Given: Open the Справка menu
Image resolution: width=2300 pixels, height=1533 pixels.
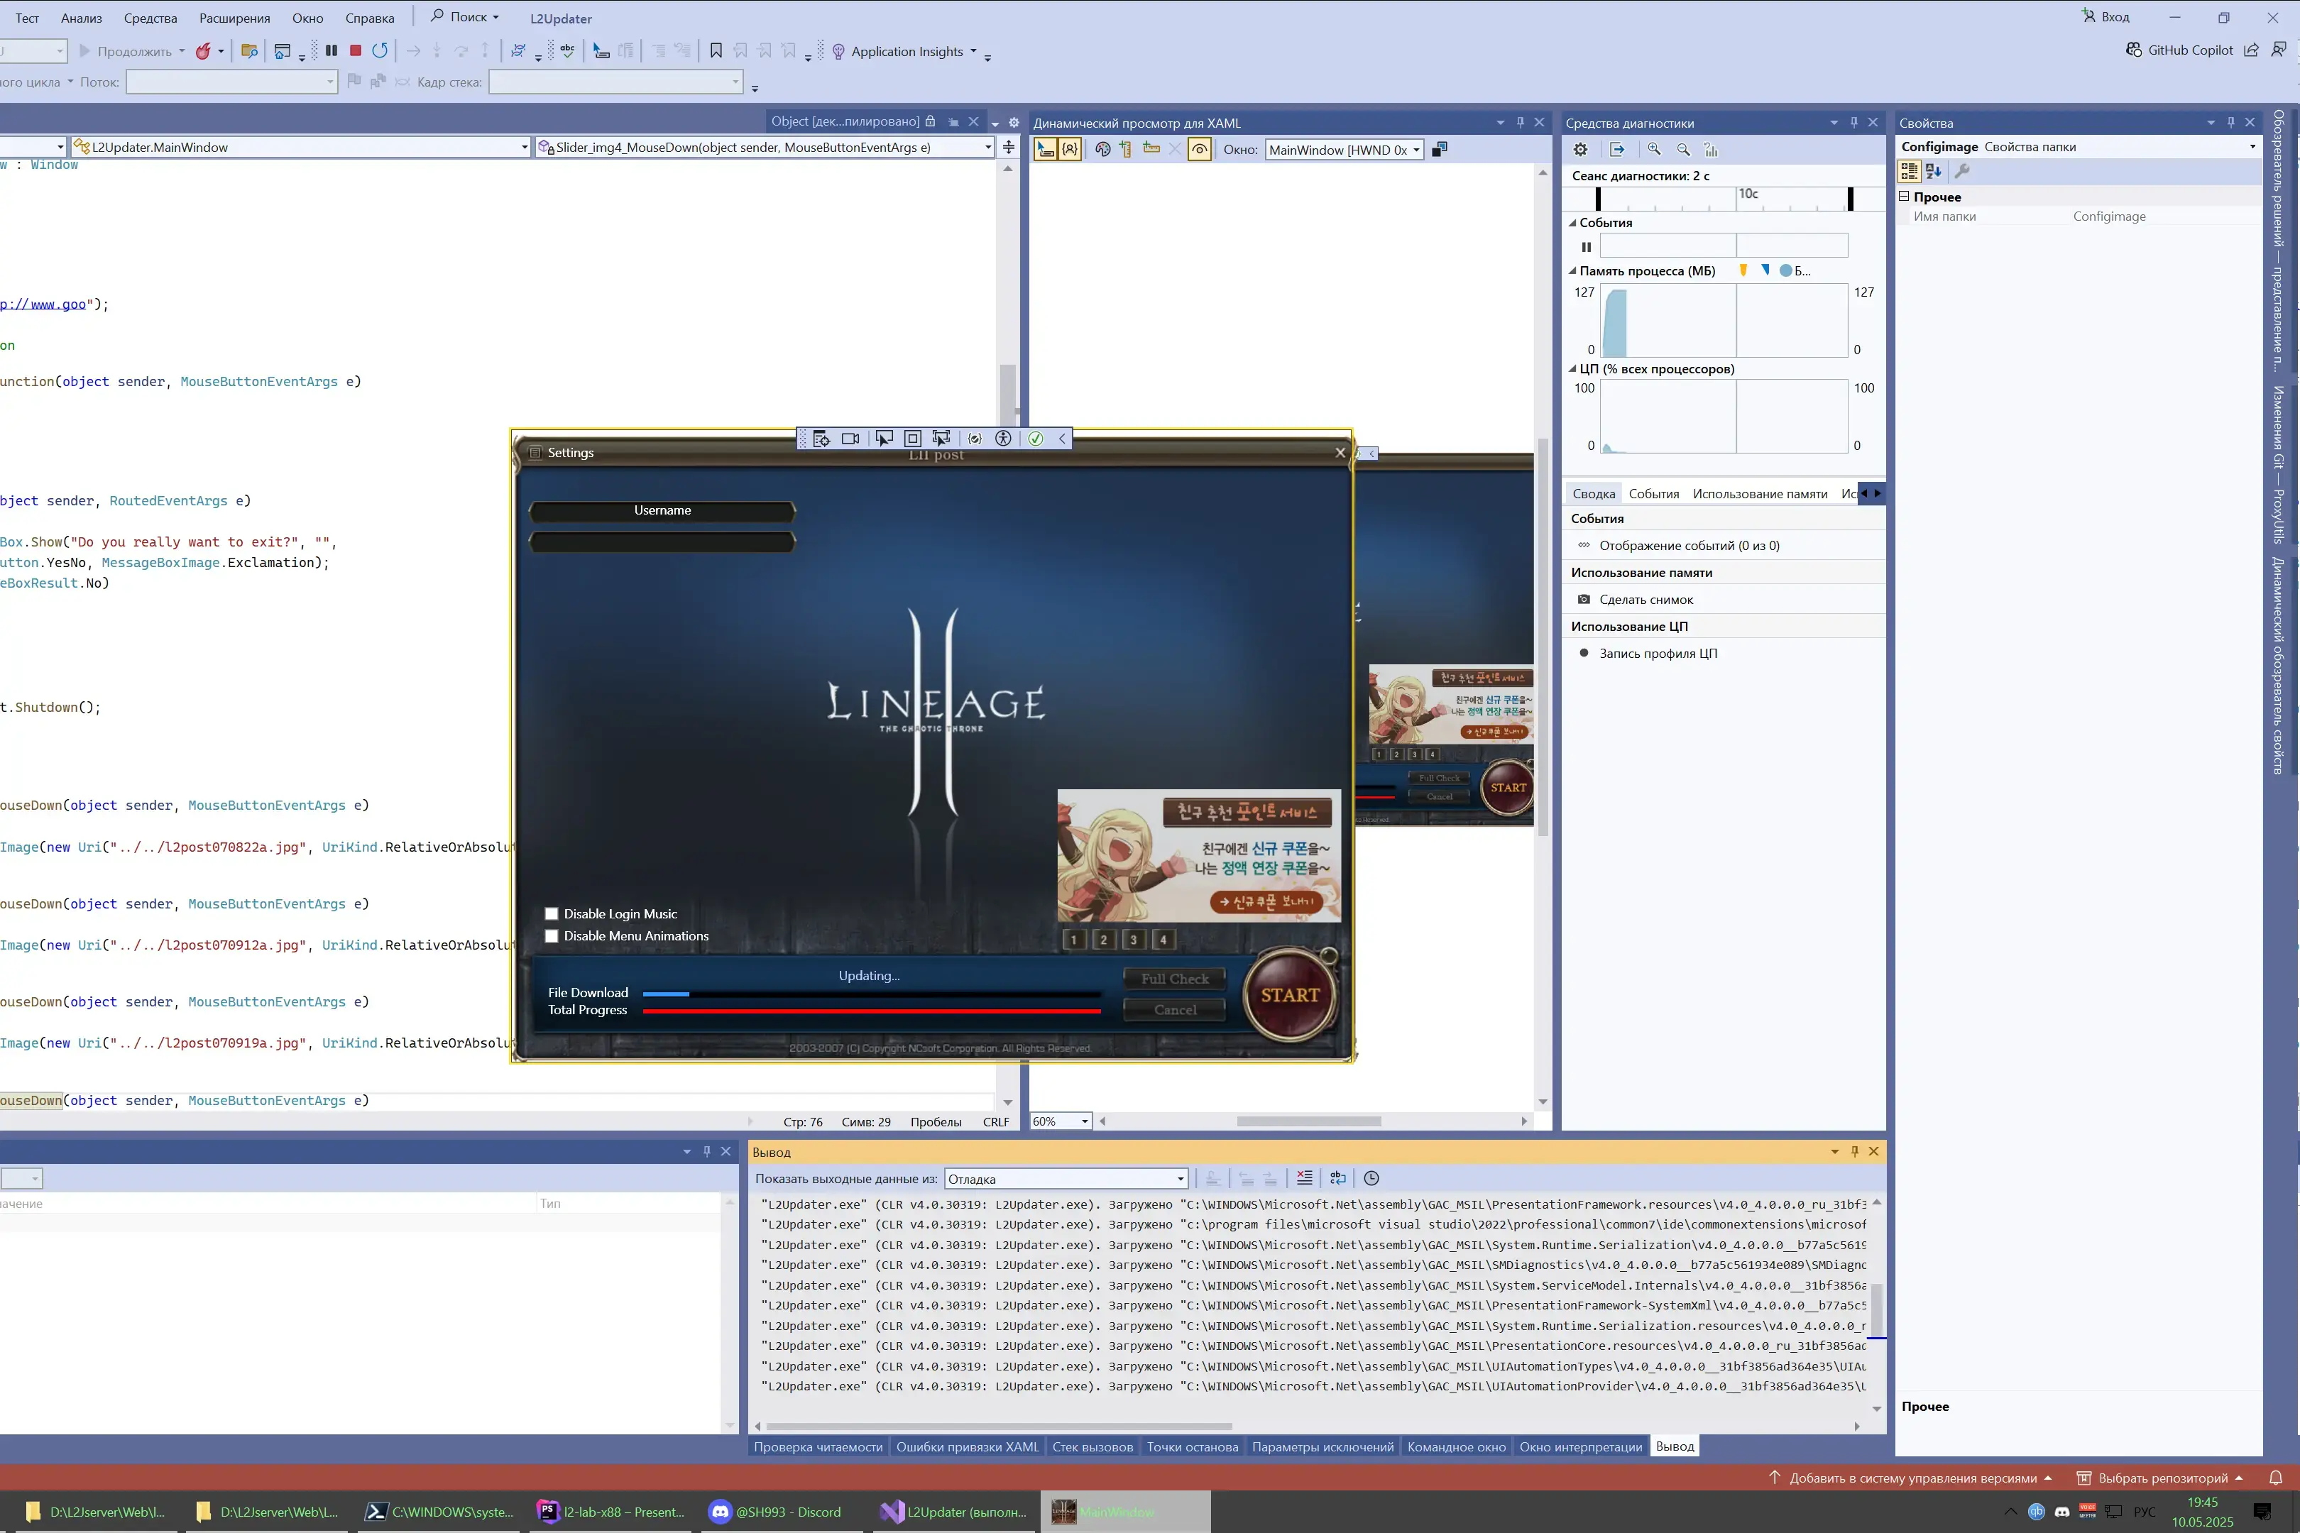Looking at the screenshot, I should click(x=370, y=18).
